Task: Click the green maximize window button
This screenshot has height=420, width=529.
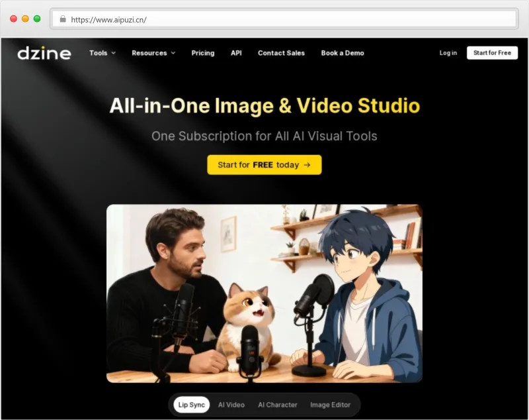Action: pyautogui.click(x=37, y=19)
